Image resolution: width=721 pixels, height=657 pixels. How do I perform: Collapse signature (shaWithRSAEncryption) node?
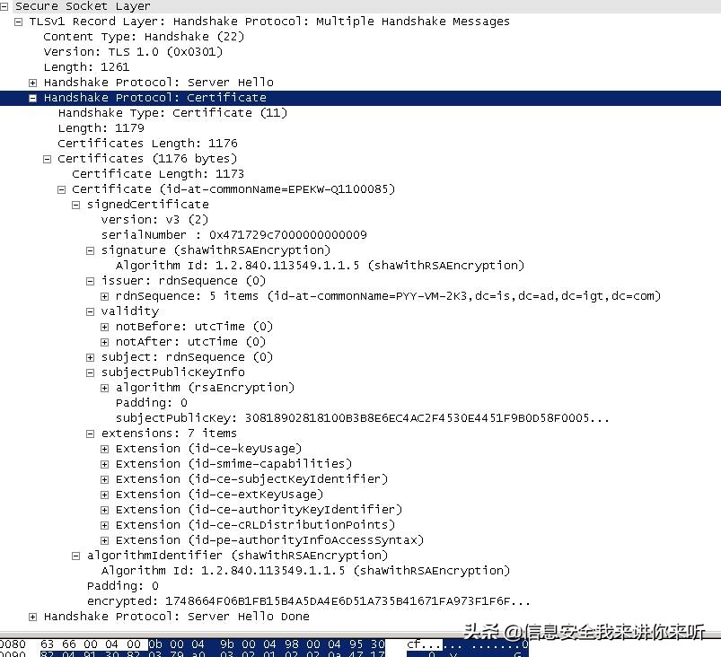[90, 250]
